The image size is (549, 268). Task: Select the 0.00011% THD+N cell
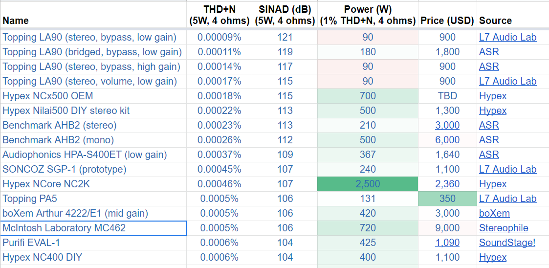[x=219, y=52]
